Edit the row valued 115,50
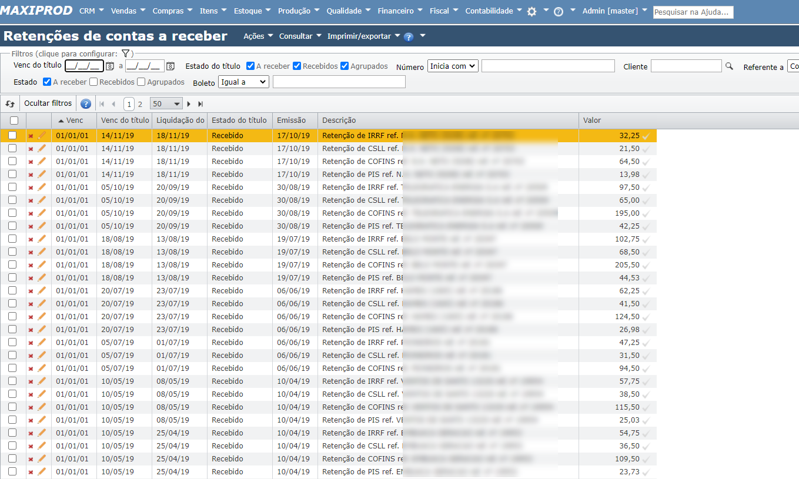The width and height of the screenshot is (799, 479). point(42,407)
